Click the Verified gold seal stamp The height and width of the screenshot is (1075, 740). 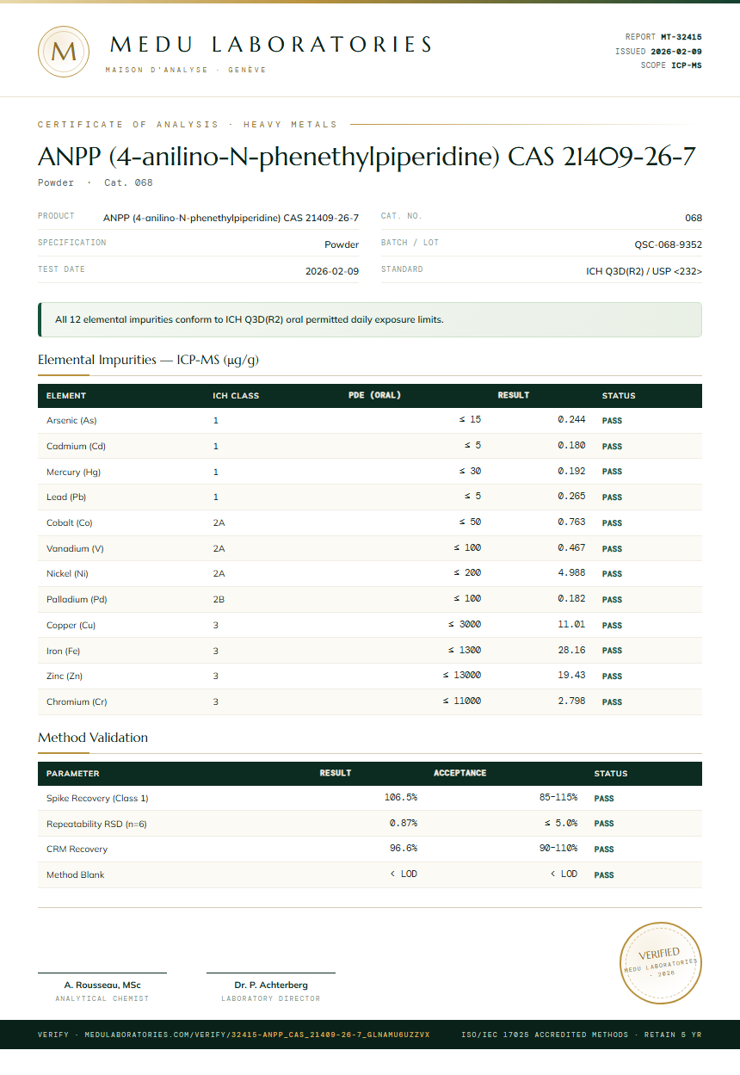[x=662, y=962]
